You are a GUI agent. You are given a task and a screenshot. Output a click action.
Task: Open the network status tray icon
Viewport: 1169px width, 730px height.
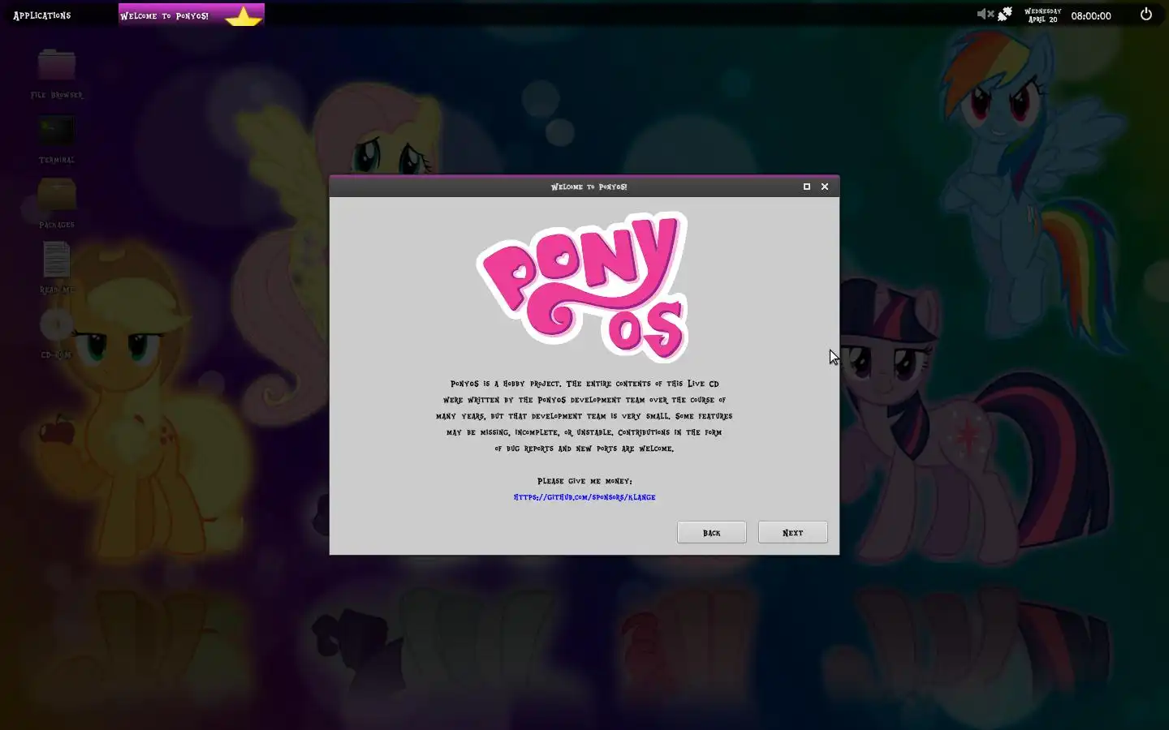click(x=1005, y=14)
